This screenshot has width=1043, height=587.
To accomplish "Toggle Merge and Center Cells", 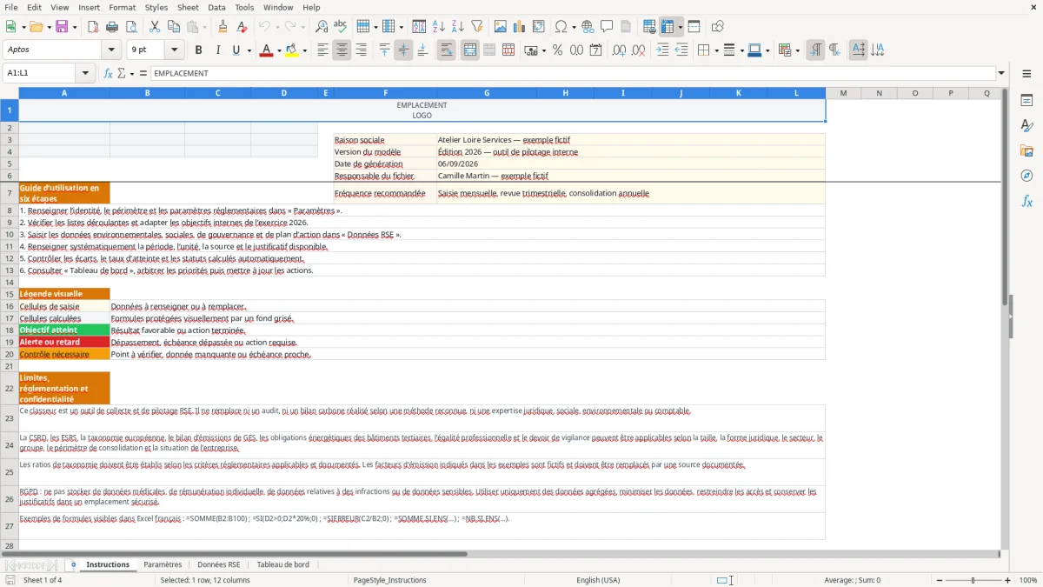I will [x=470, y=50].
